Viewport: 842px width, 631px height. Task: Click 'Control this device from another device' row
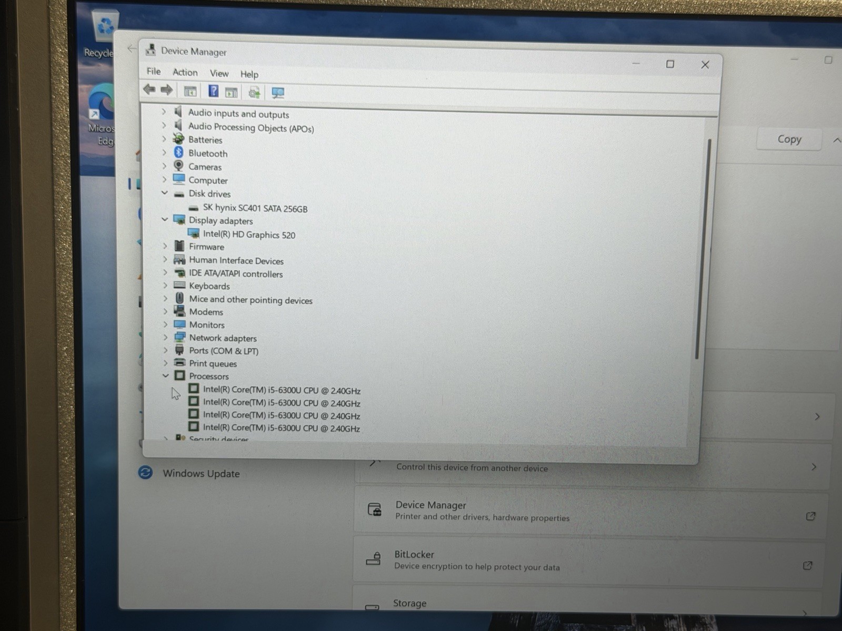592,467
